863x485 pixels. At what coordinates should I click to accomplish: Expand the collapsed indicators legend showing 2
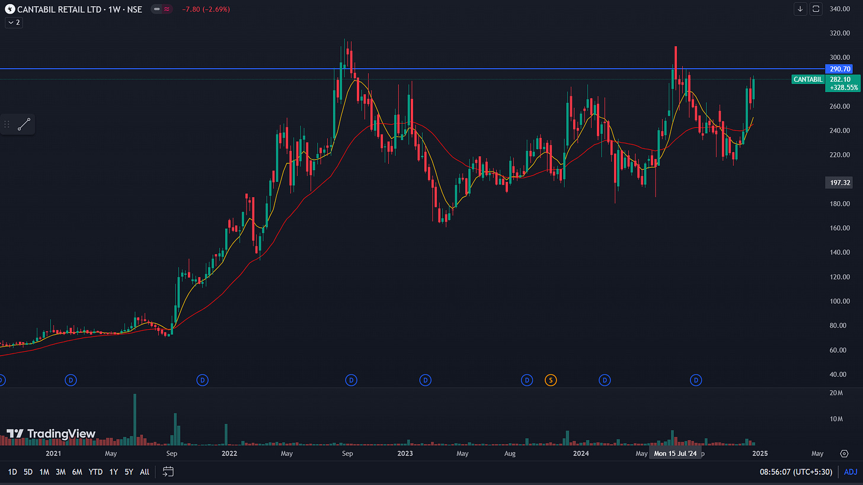coord(14,23)
